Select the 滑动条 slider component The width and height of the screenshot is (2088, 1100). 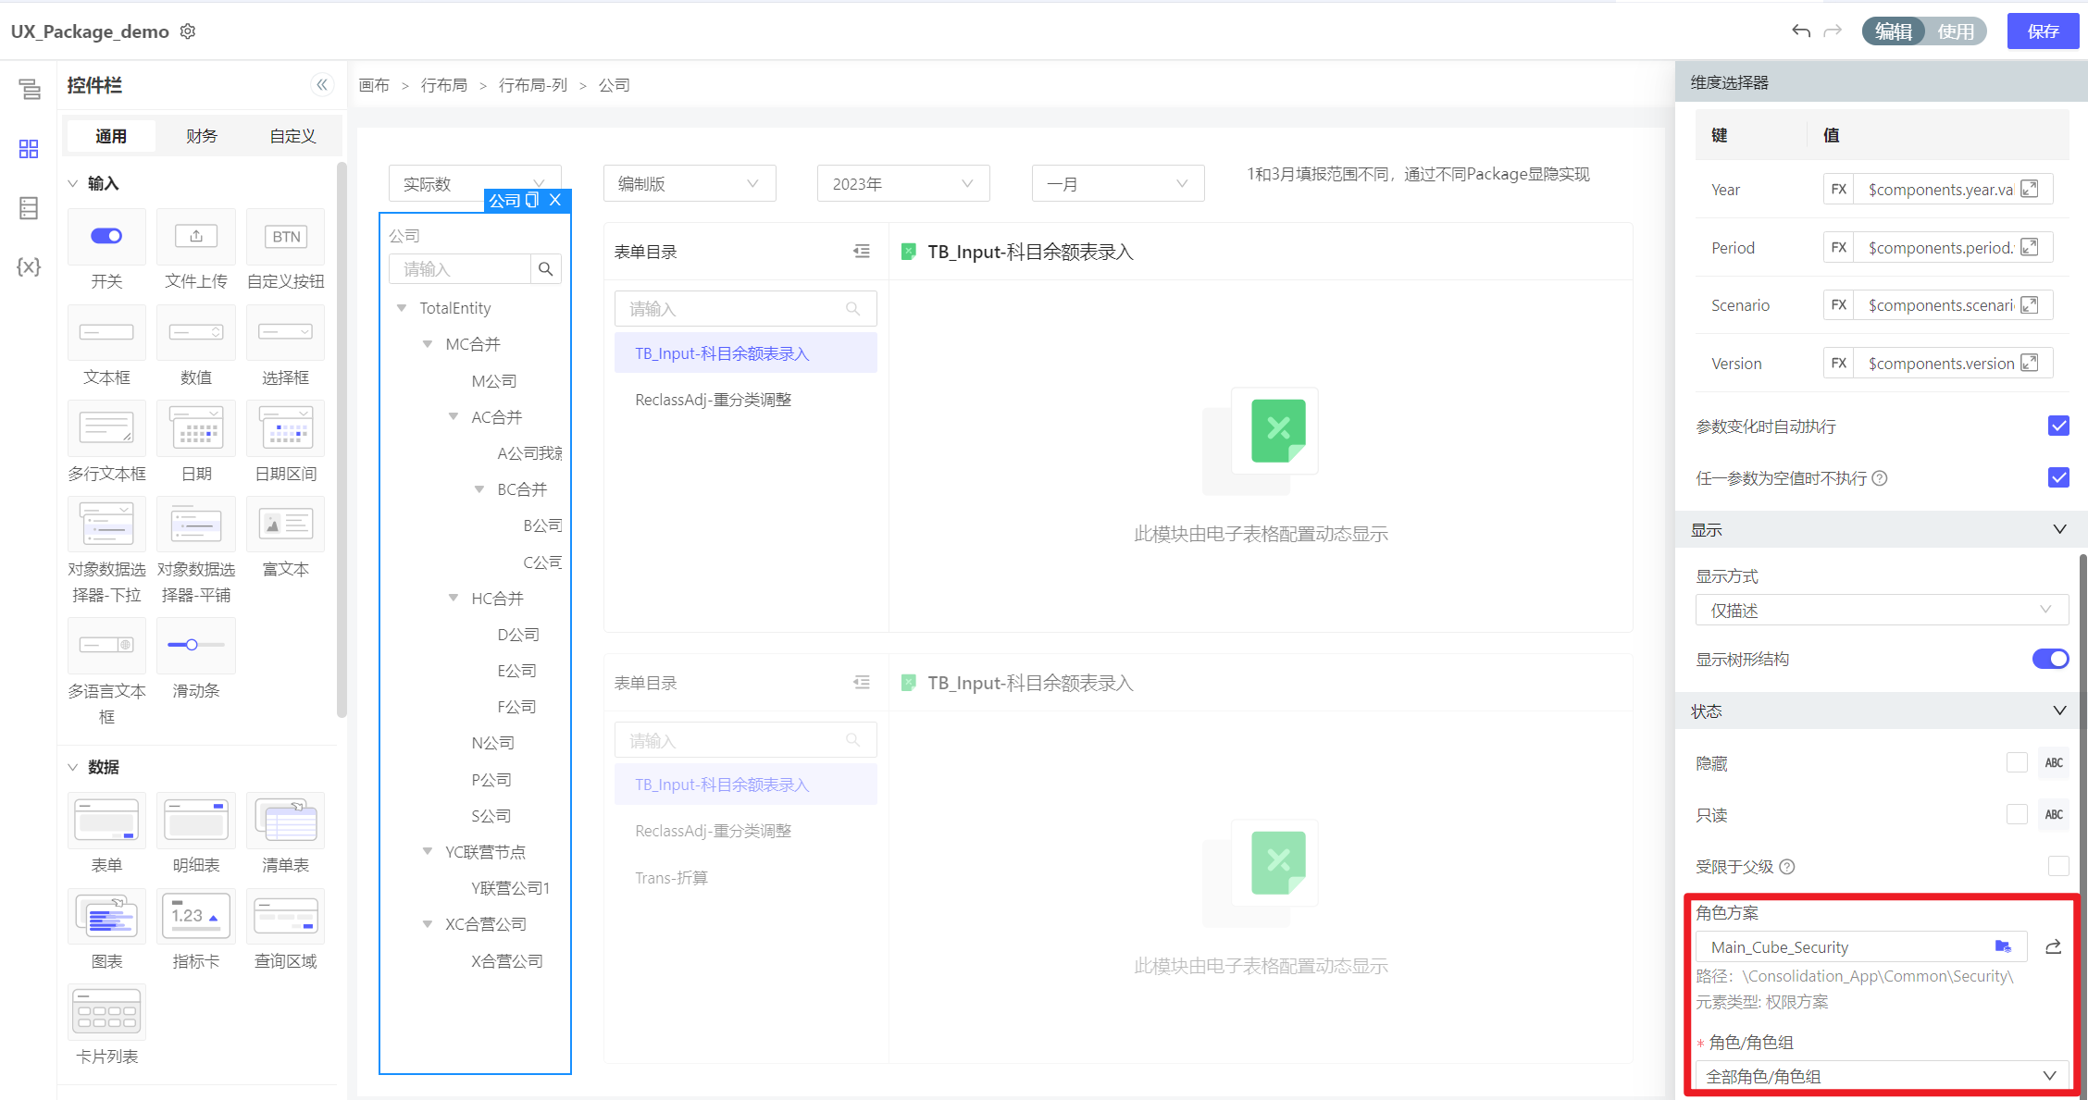(195, 646)
